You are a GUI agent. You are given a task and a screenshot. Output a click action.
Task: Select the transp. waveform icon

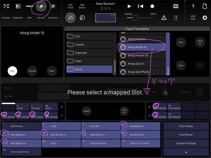pyautogui.click(x=41, y=6)
